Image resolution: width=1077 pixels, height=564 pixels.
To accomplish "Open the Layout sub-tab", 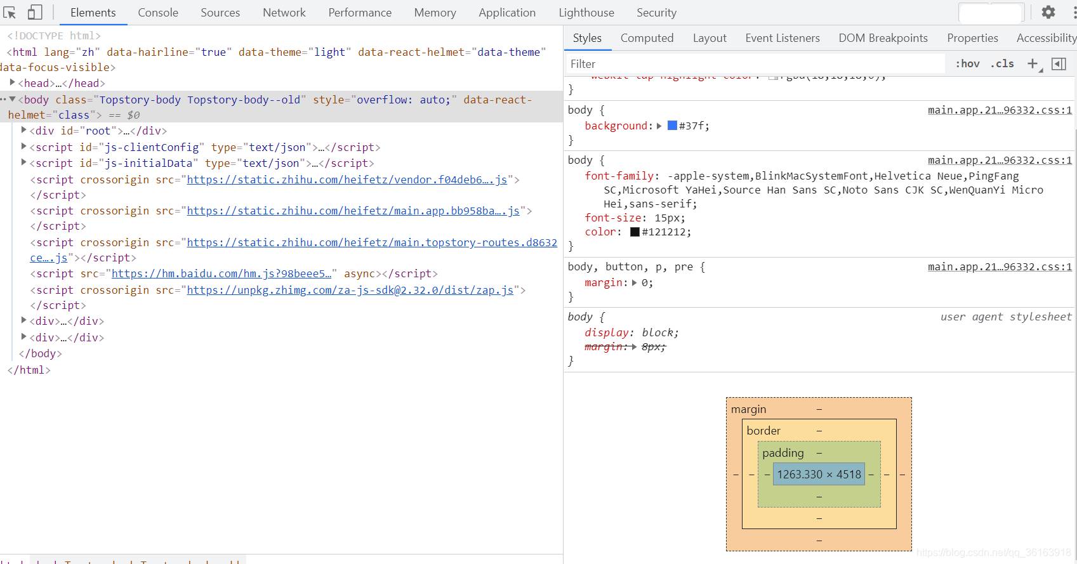I will (x=710, y=38).
